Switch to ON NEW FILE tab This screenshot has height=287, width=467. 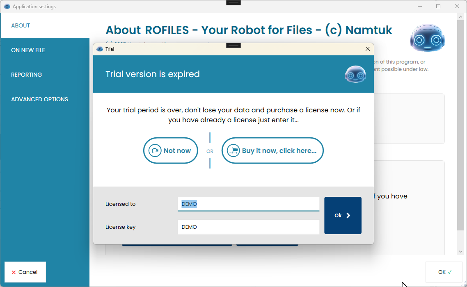[x=45, y=50]
